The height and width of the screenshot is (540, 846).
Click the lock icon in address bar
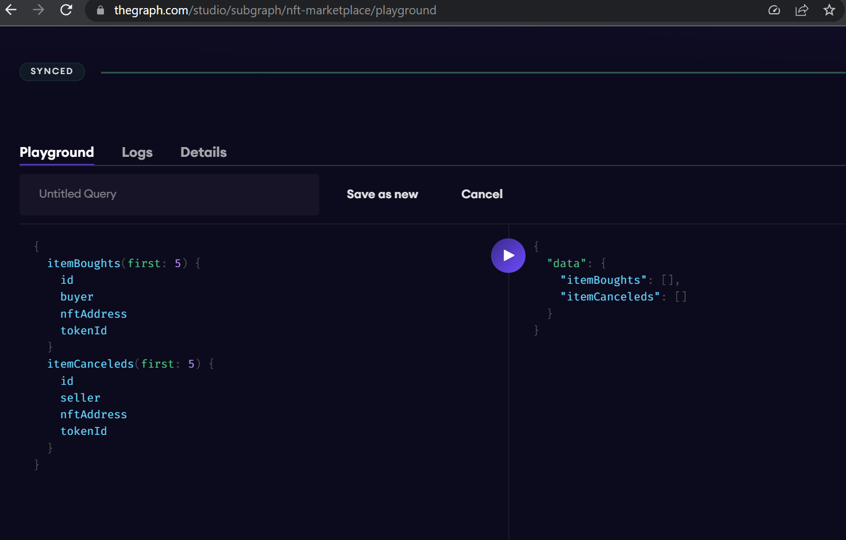coord(101,10)
